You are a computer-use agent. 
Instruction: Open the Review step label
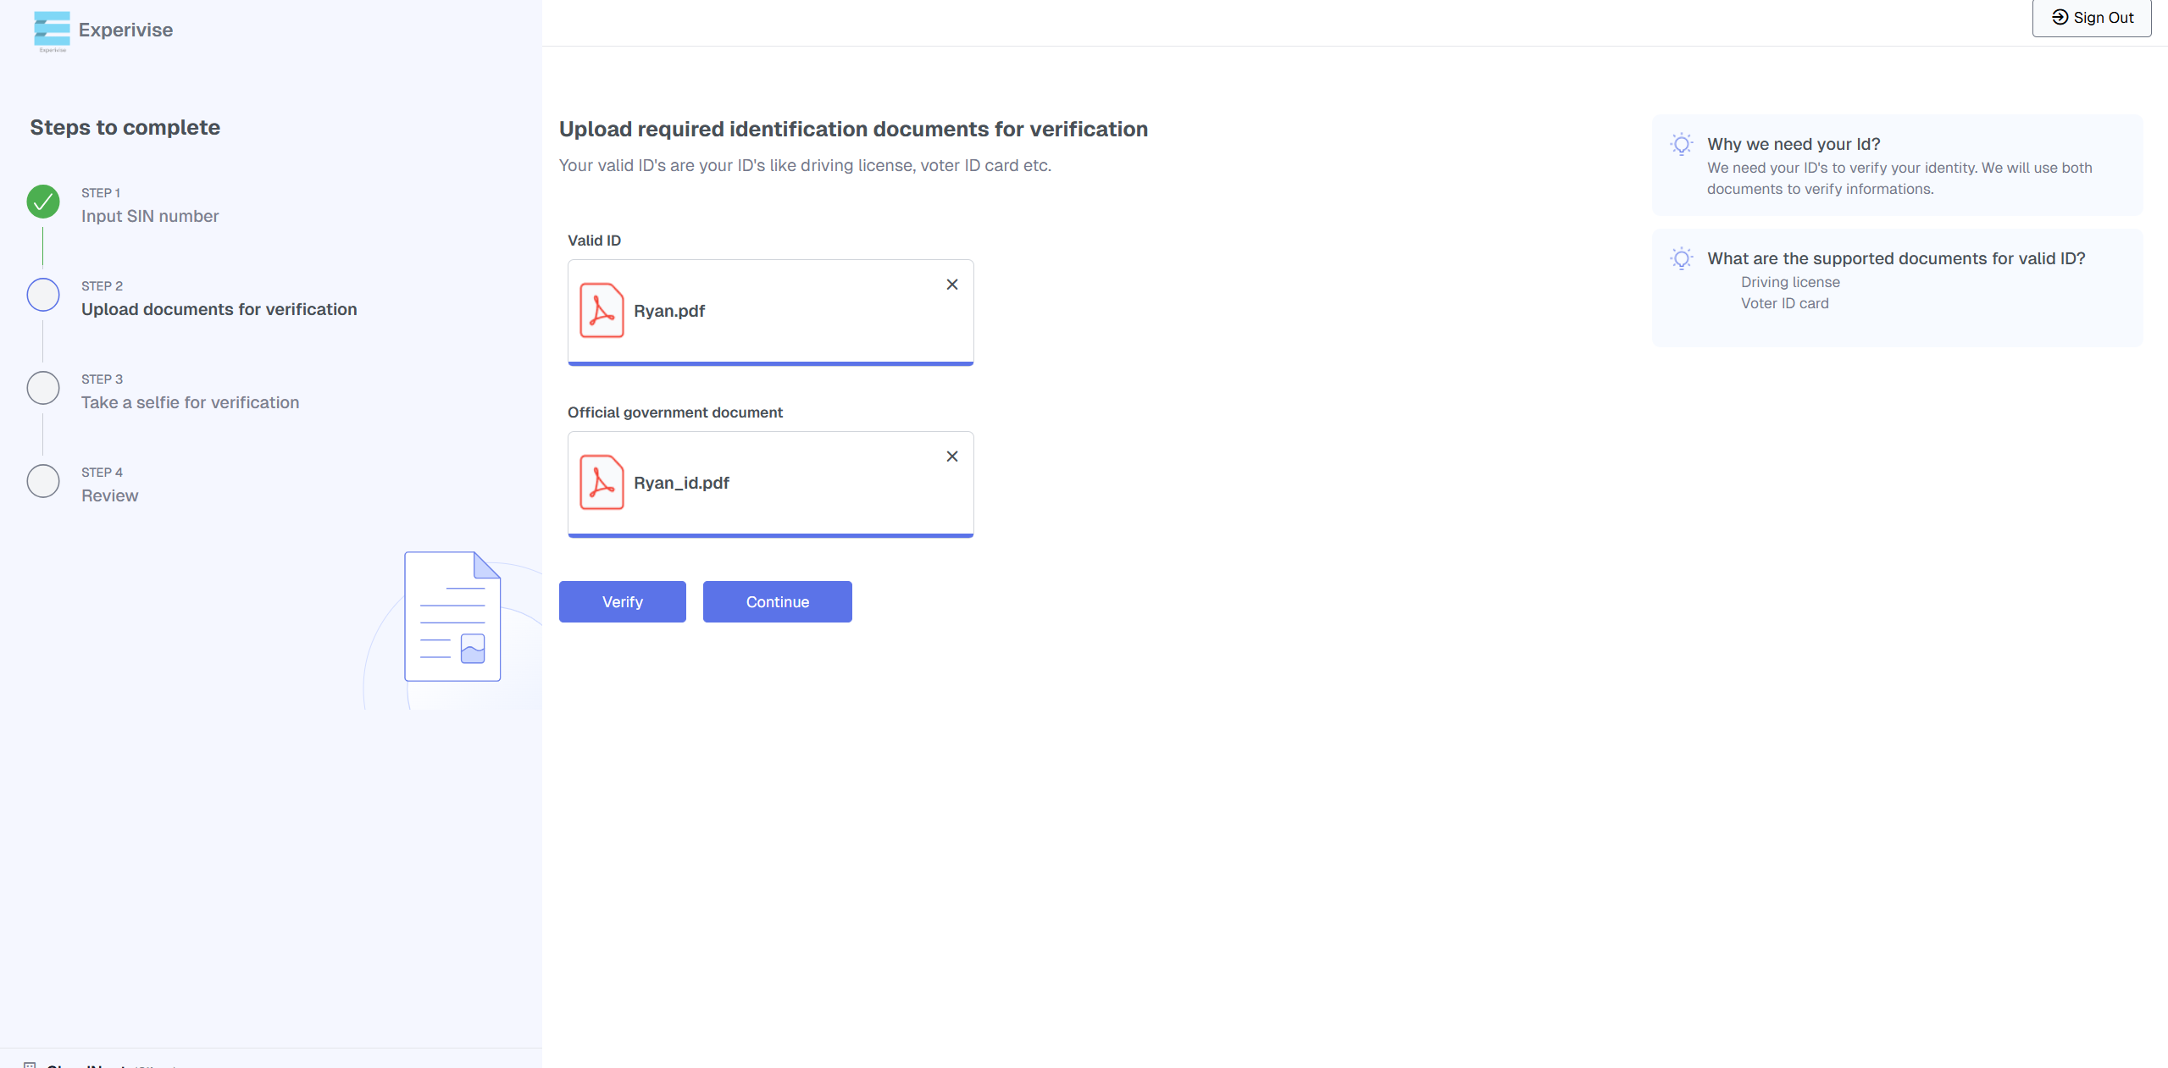tap(109, 495)
